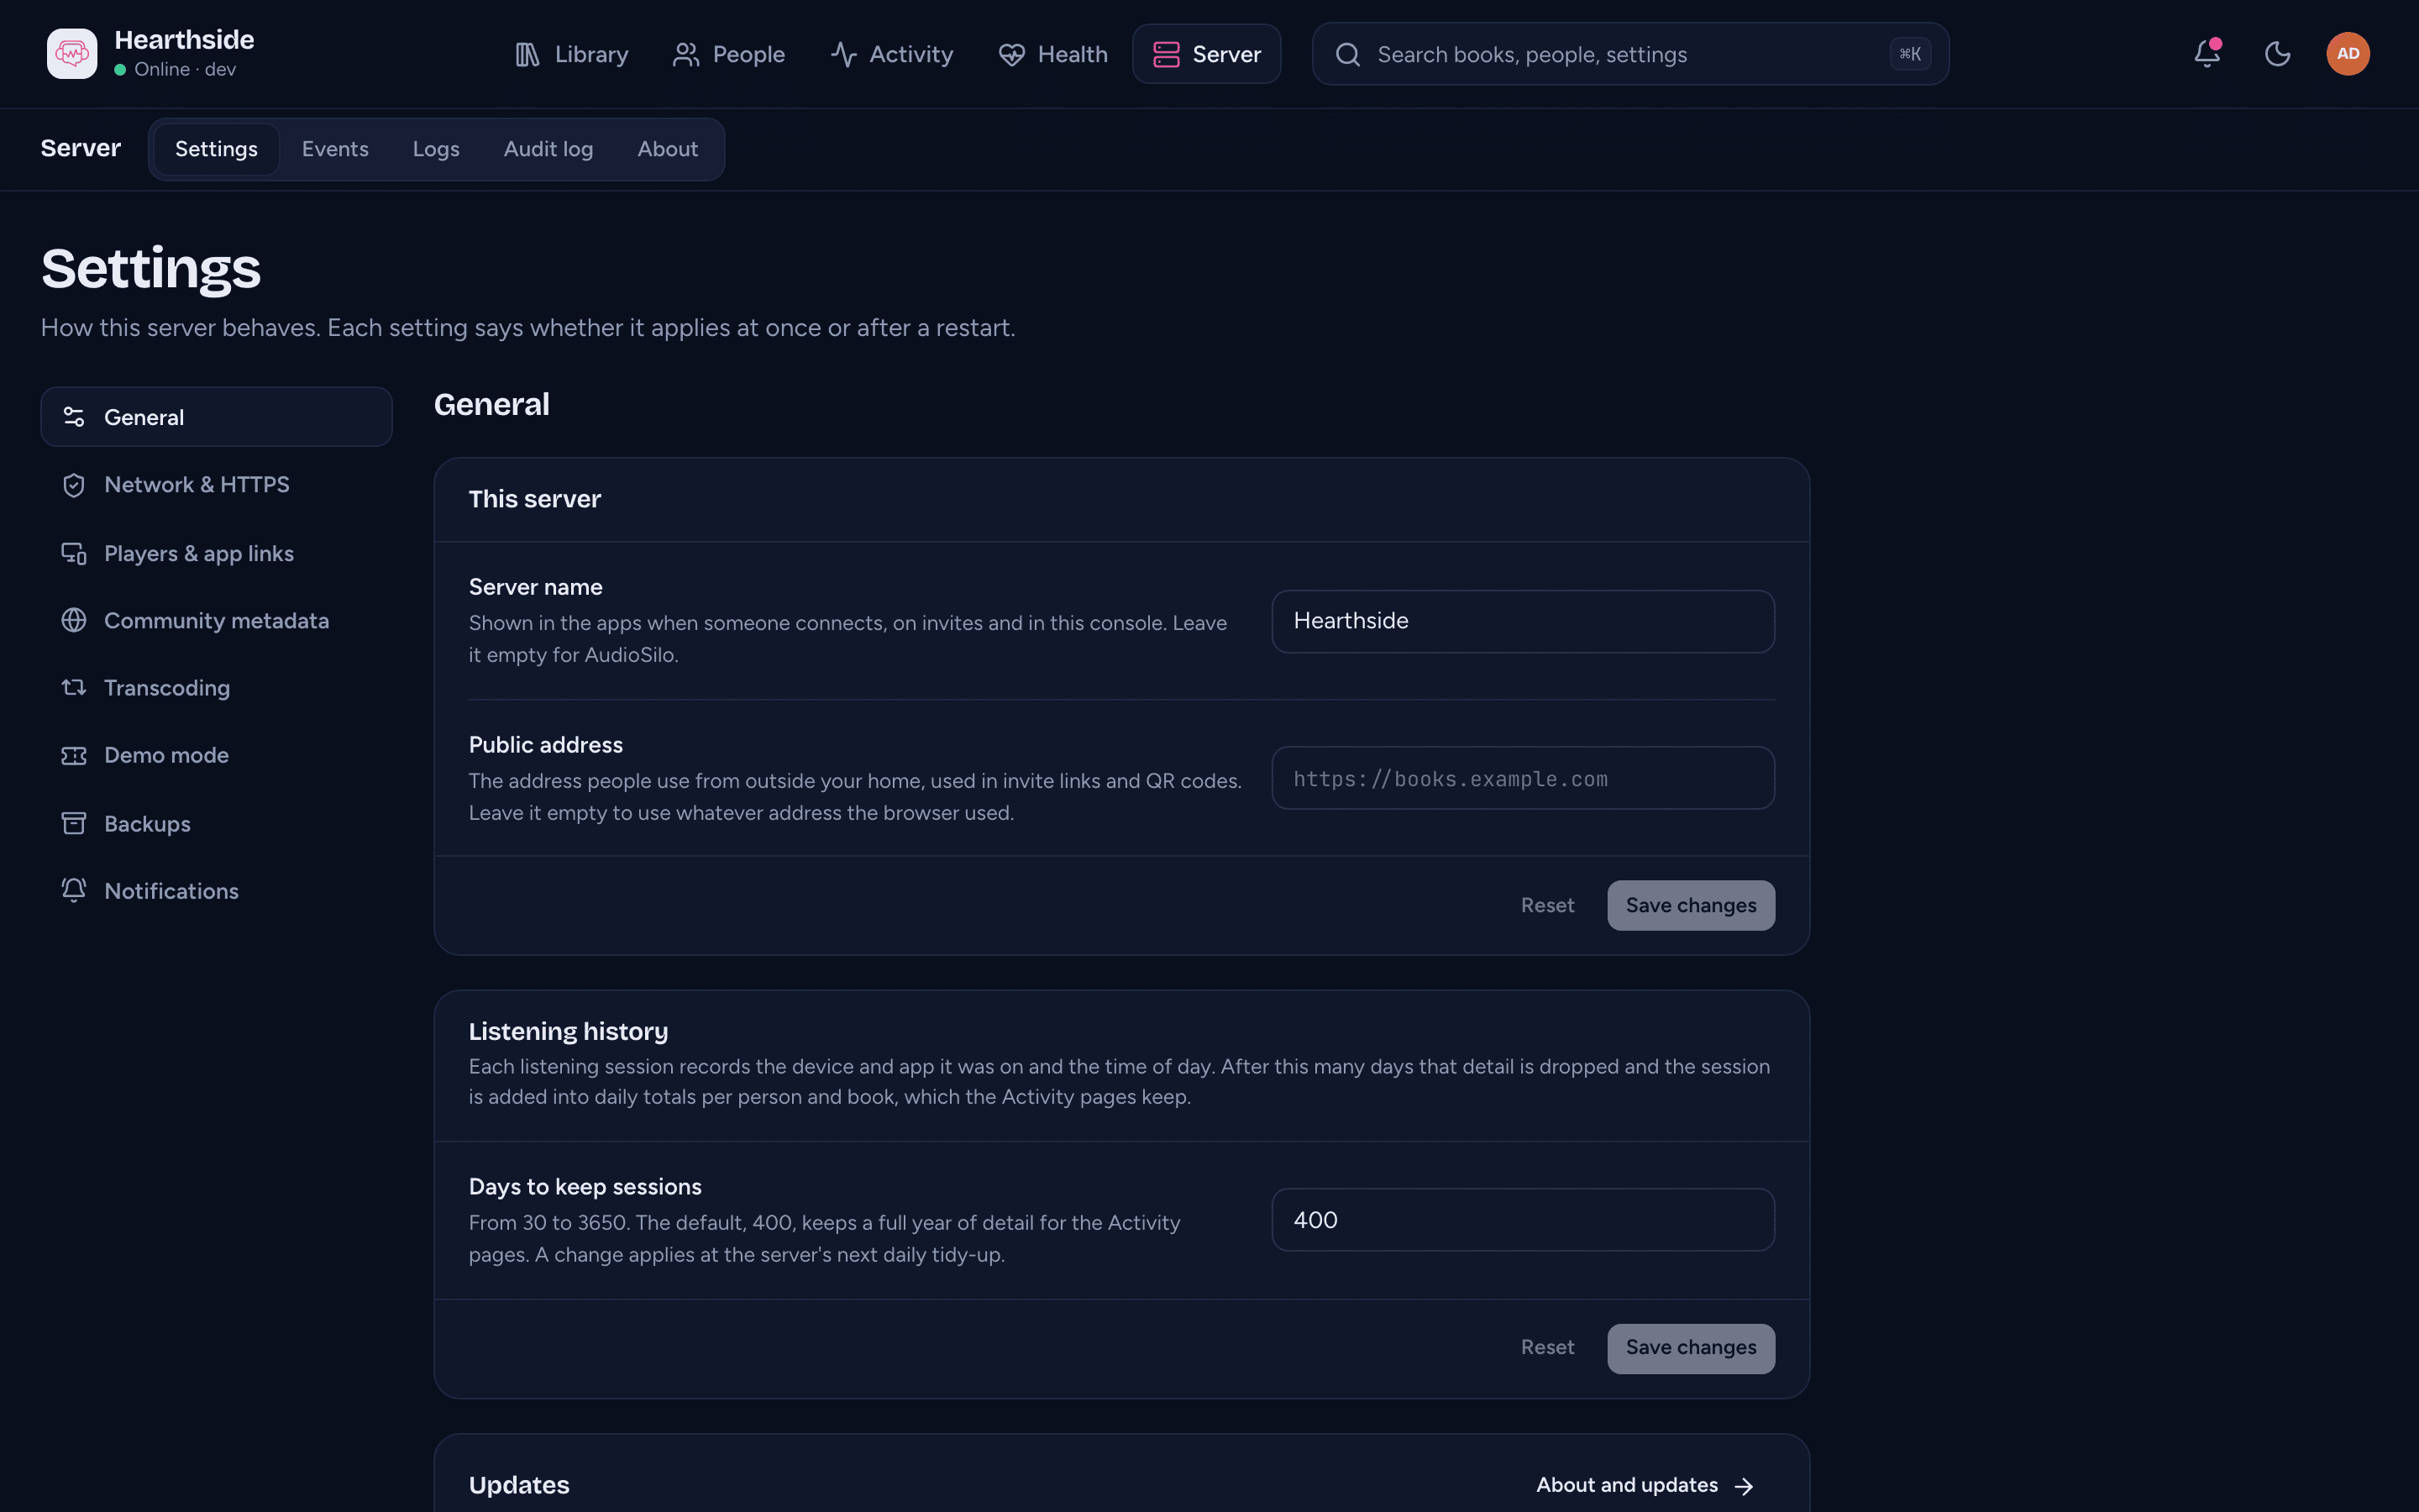Click the search magnifier icon
This screenshot has width=2419, height=1512.
point(1347,54)
